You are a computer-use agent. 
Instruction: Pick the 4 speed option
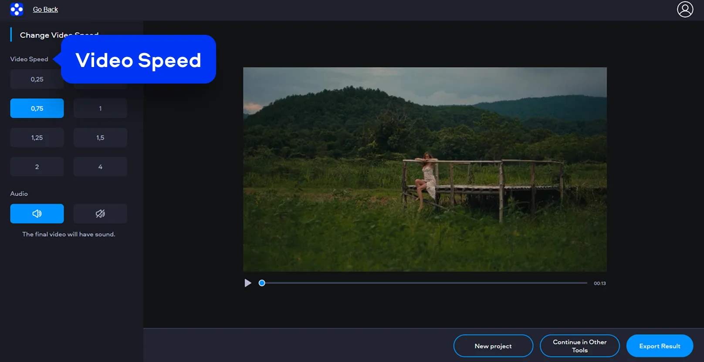[x=100, y=167]
